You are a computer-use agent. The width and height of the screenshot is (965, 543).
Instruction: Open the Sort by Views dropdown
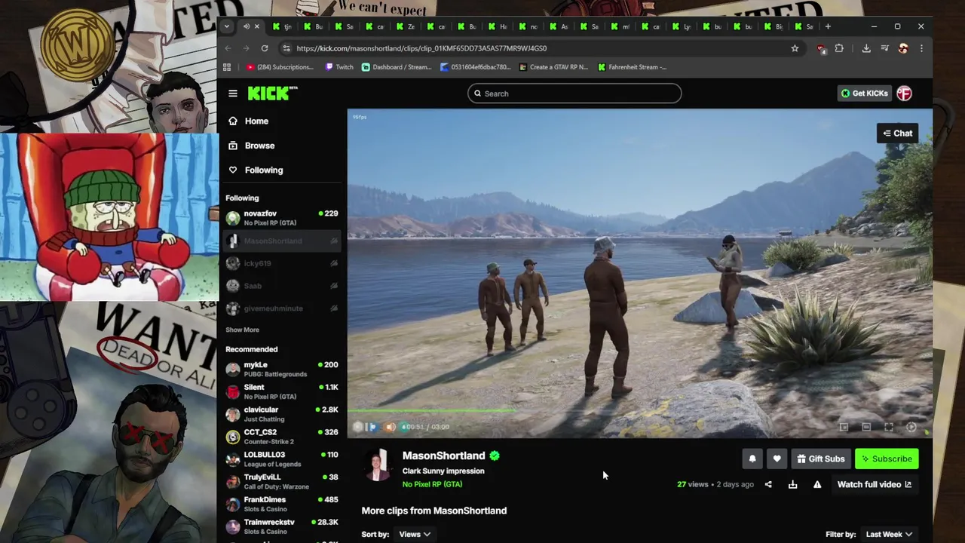(x=415, y=534)
